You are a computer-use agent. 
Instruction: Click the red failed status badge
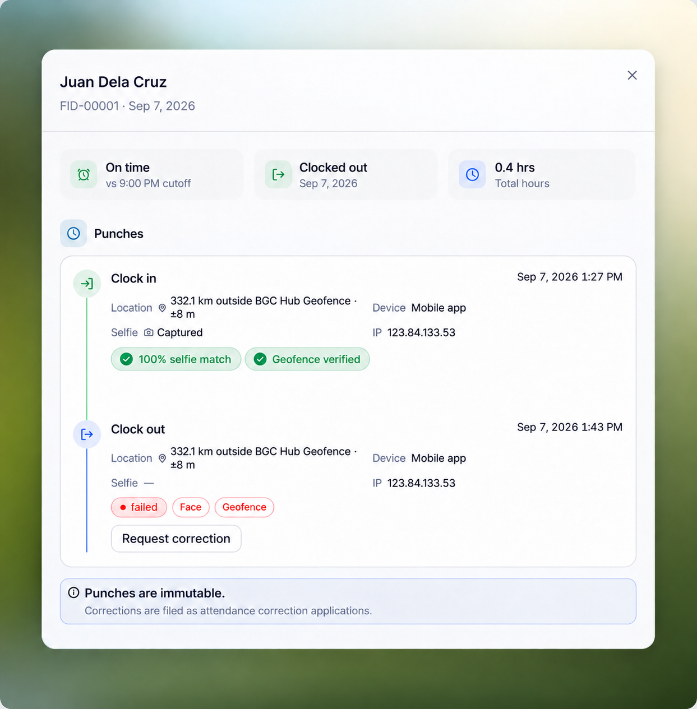coord(139,507)
